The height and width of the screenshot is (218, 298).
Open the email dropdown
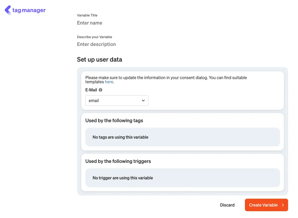[x=117, y=101]
